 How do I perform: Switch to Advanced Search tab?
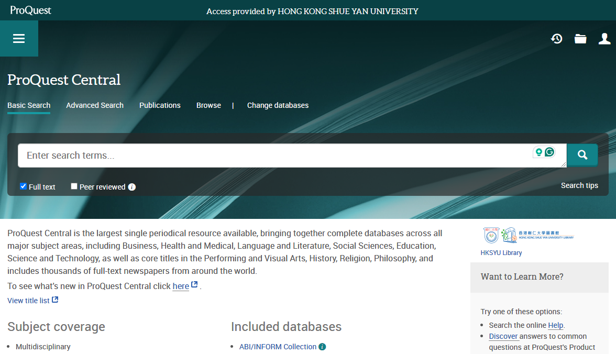point(95,105)
